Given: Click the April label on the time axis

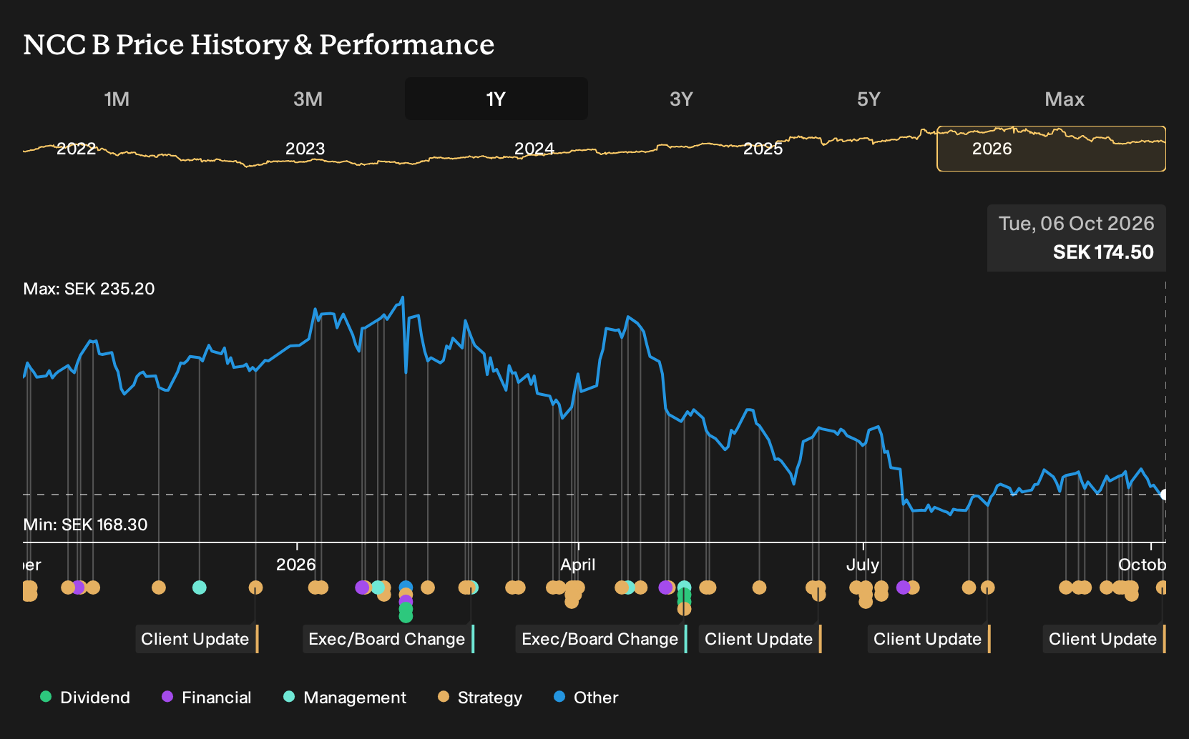Looking at the screenshot, I should click(x=578, y=565).
